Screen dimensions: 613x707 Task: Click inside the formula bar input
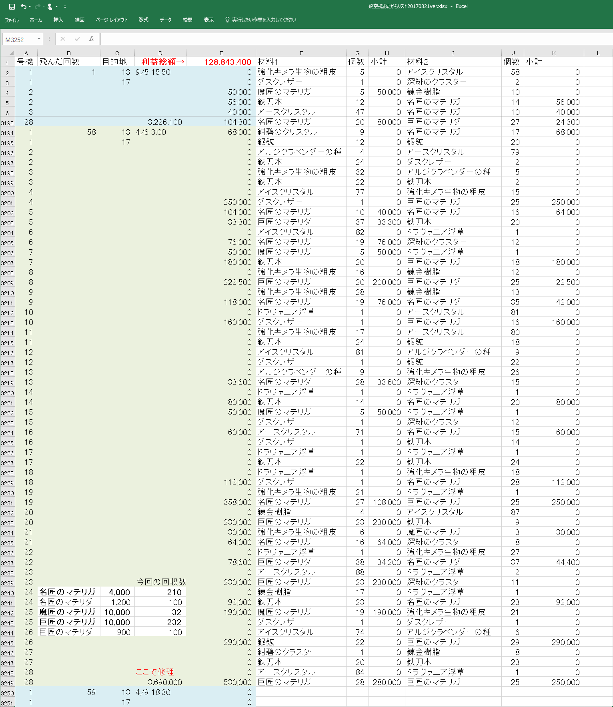[352, 39]
